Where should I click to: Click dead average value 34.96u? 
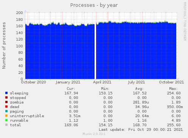(x=142, y=107)
